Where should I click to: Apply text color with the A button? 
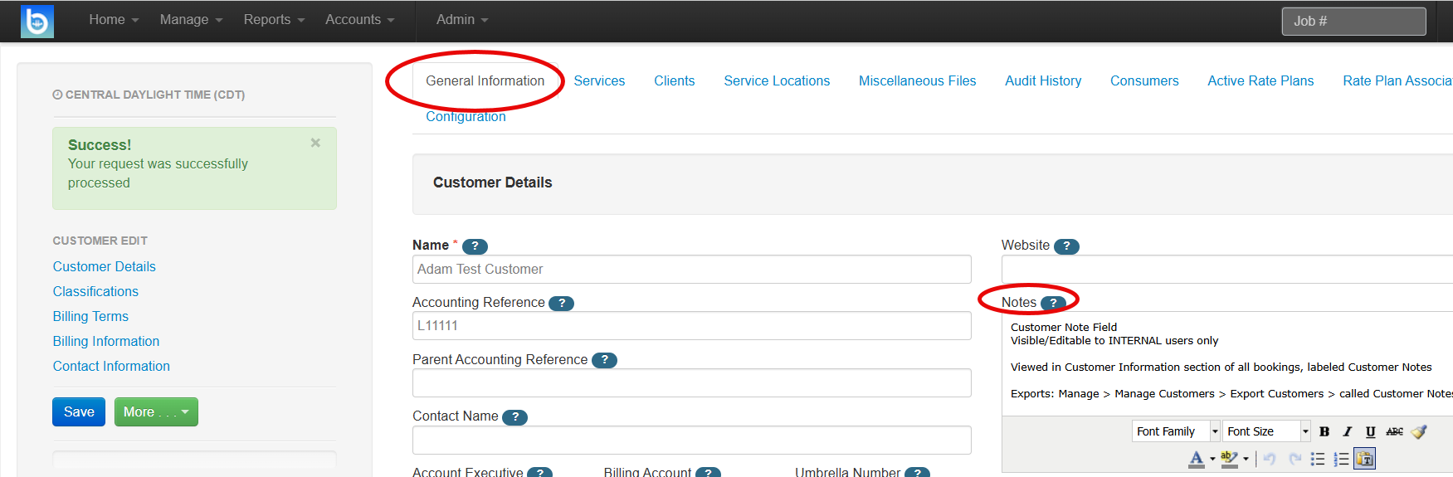click(x=1196, y=459)
